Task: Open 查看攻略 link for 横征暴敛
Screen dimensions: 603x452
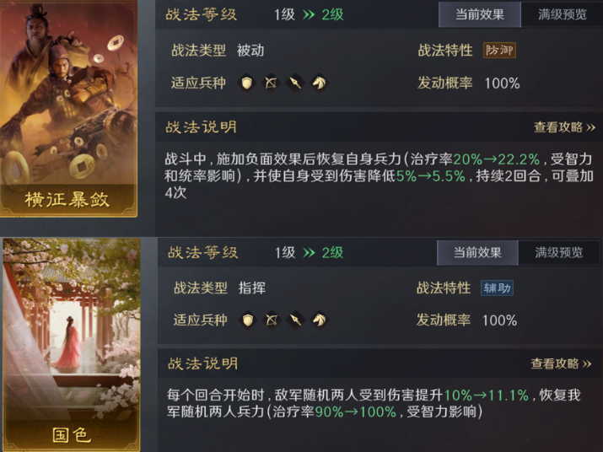Action: (x=564, y=127)
